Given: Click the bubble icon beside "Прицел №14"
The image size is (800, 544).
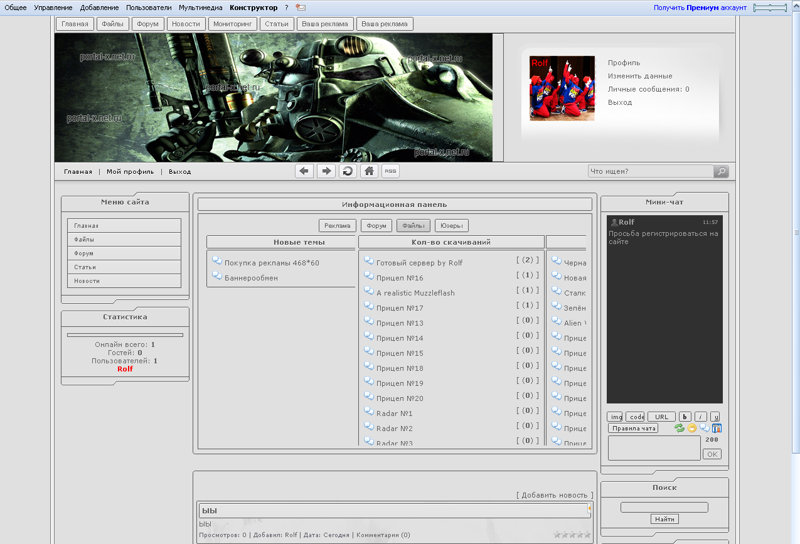Looking at the screenshot, I should [369, 336].
